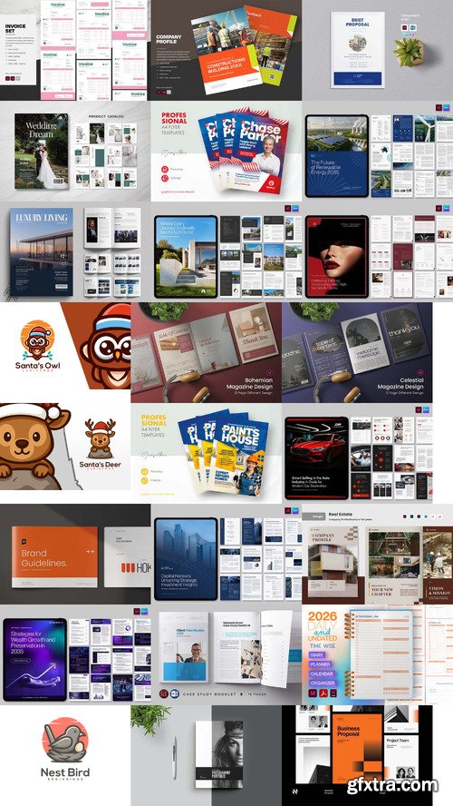Open the Real Estate Company Profile cover page
The height and width of the screenshot is (806, 453).
coord(331,564)
